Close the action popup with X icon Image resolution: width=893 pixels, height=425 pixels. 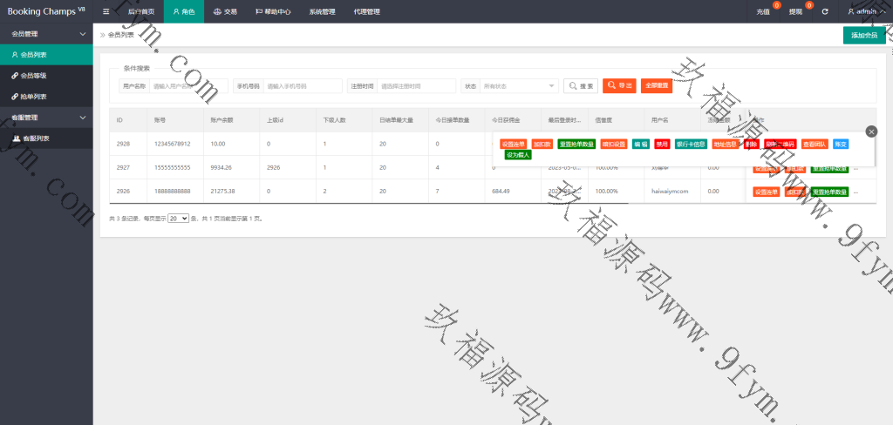coord(871,131)
